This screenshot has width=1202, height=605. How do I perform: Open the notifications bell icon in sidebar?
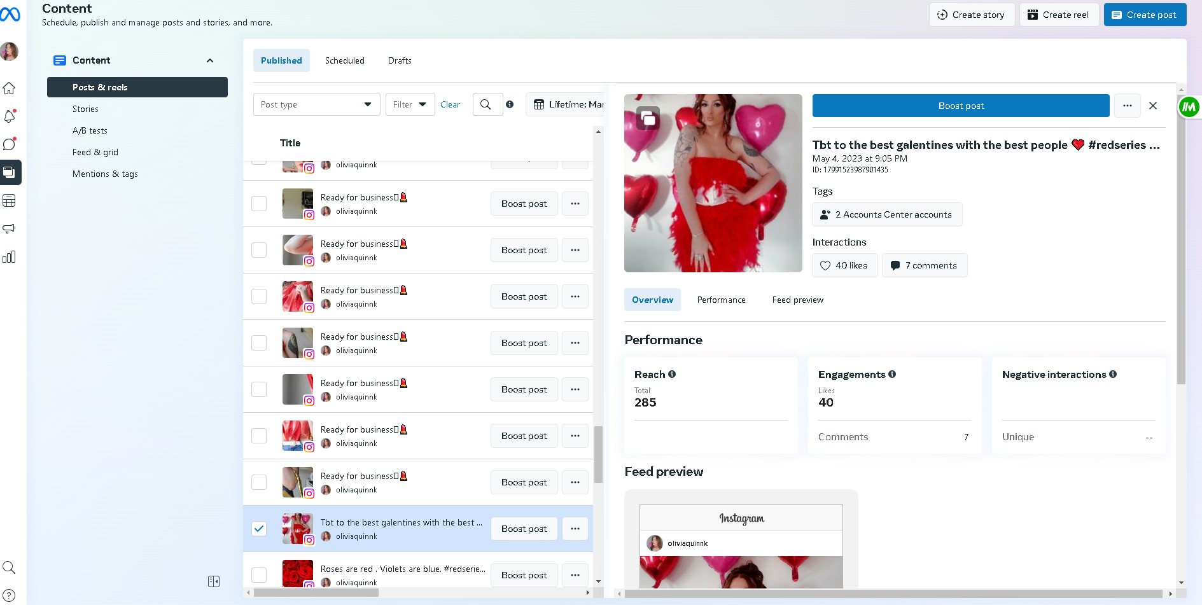pos(10,116)
